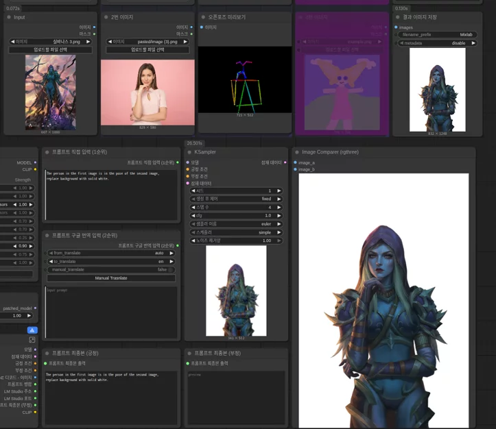Image resolution: width=496 pixels, height=429 pixels.
Task: Click the 프롬프트 구글 번역 입력 (2순위) title
Action: [84, 236]
